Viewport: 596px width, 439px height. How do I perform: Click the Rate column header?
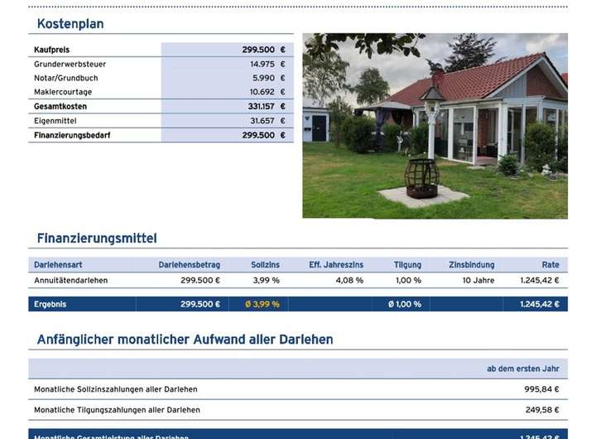click(550, 265)
